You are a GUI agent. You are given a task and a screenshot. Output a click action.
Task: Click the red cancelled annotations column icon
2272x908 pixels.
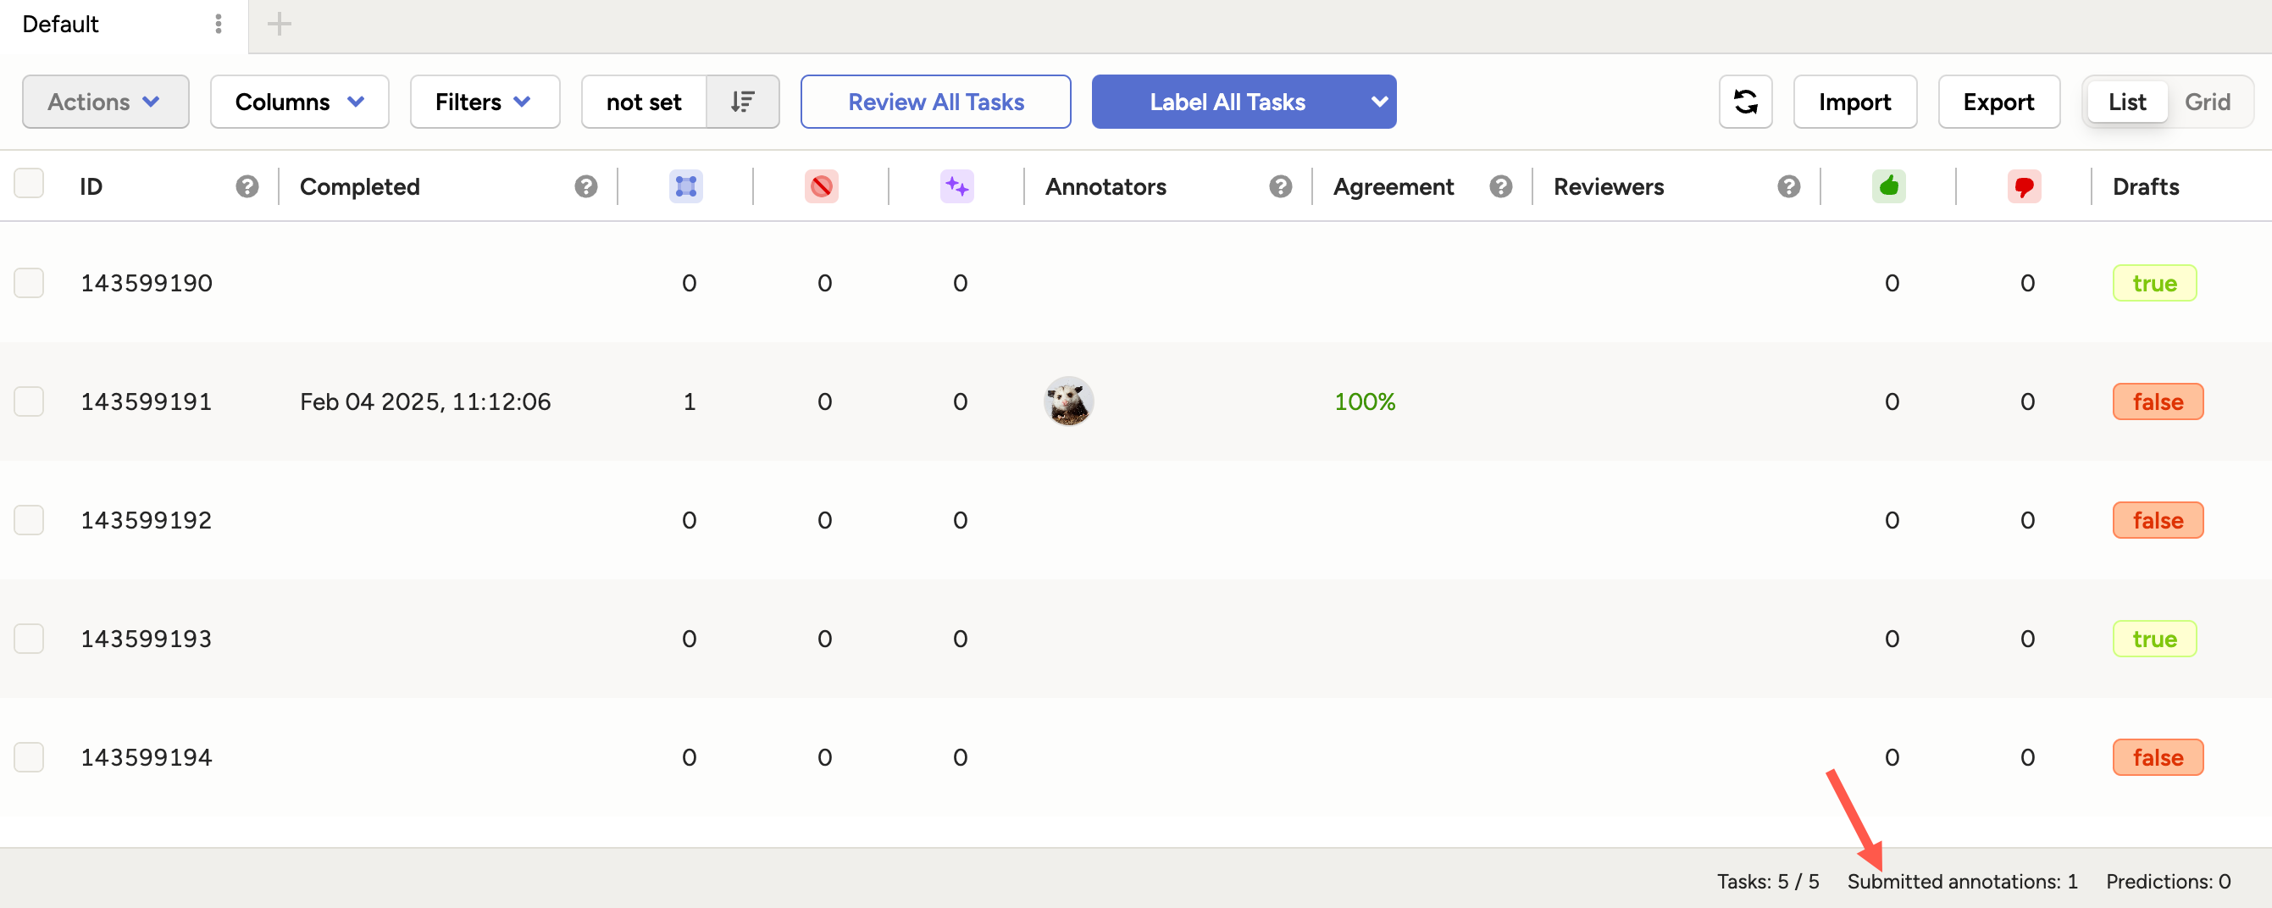(822, 186)
